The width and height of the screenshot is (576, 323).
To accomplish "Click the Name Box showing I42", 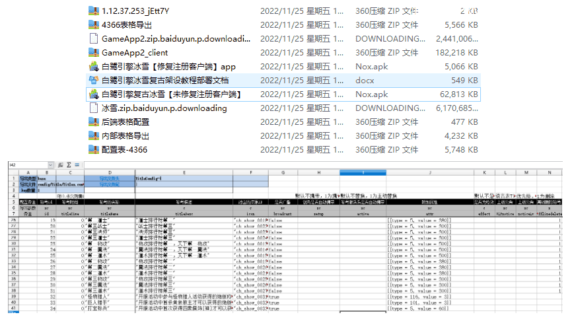I will 23,164.
